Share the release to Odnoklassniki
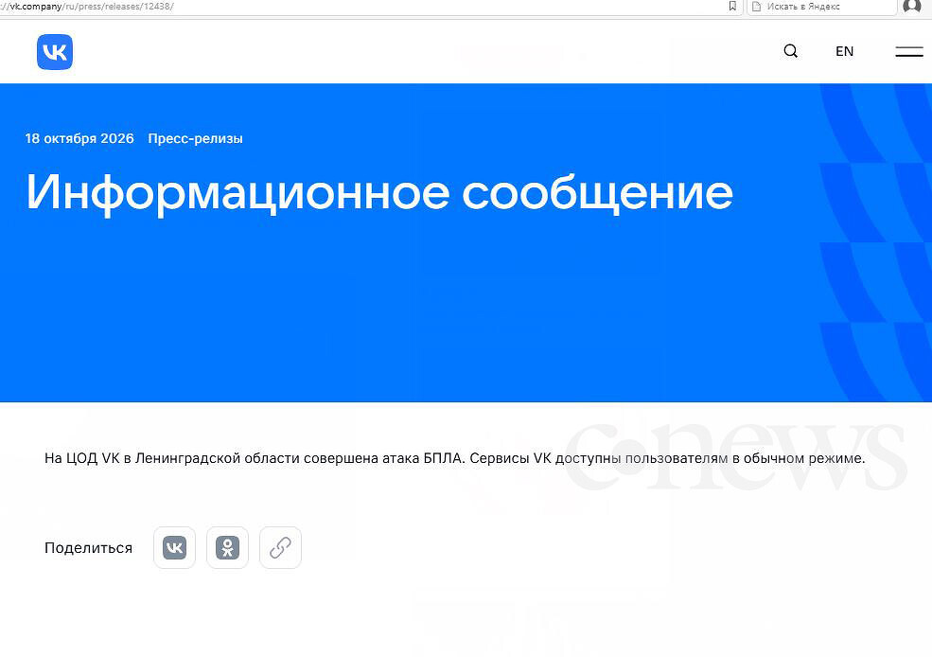Image resolution: width=932 pixels, height=657 pixels. 228,547
